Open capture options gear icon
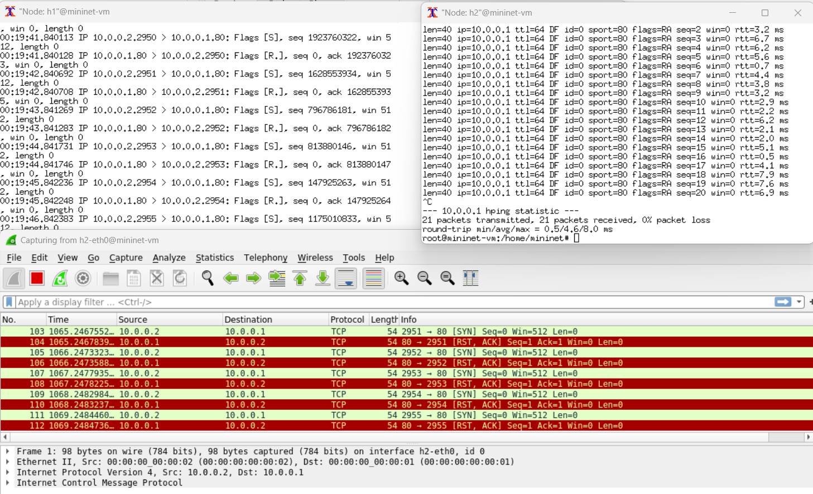813x494 pixels. point(83,278)
